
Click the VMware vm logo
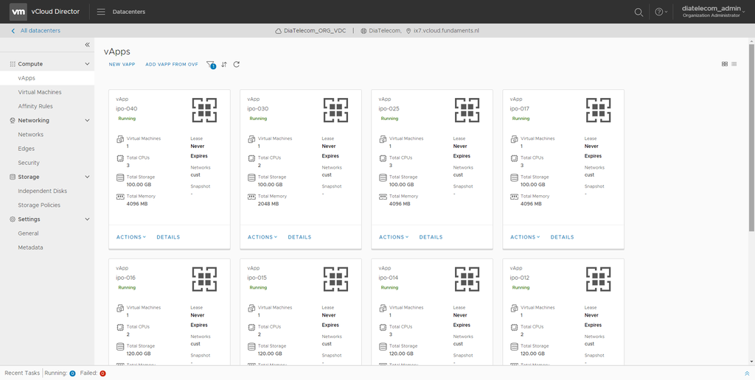[x=18, y=12]
